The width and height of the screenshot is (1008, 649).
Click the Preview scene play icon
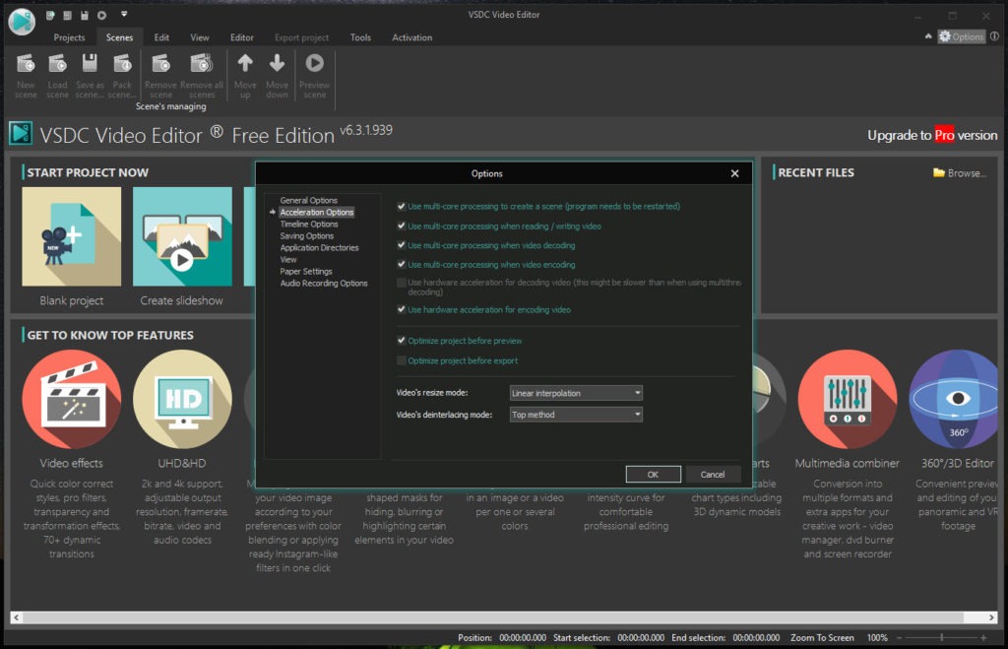(314, 63)
